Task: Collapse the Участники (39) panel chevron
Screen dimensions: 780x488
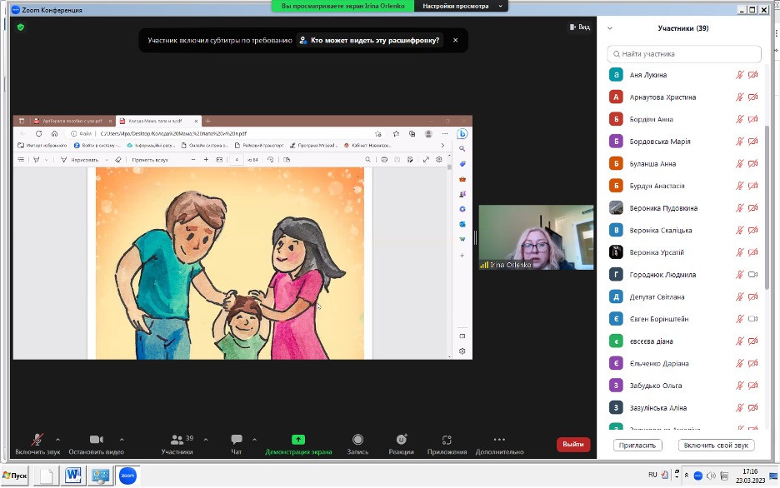Action: 610,27
